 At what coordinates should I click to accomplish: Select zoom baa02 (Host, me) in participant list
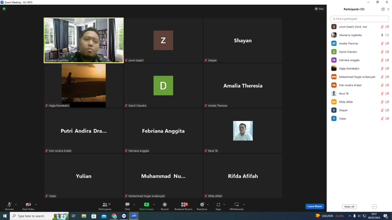tap(360, 27)
